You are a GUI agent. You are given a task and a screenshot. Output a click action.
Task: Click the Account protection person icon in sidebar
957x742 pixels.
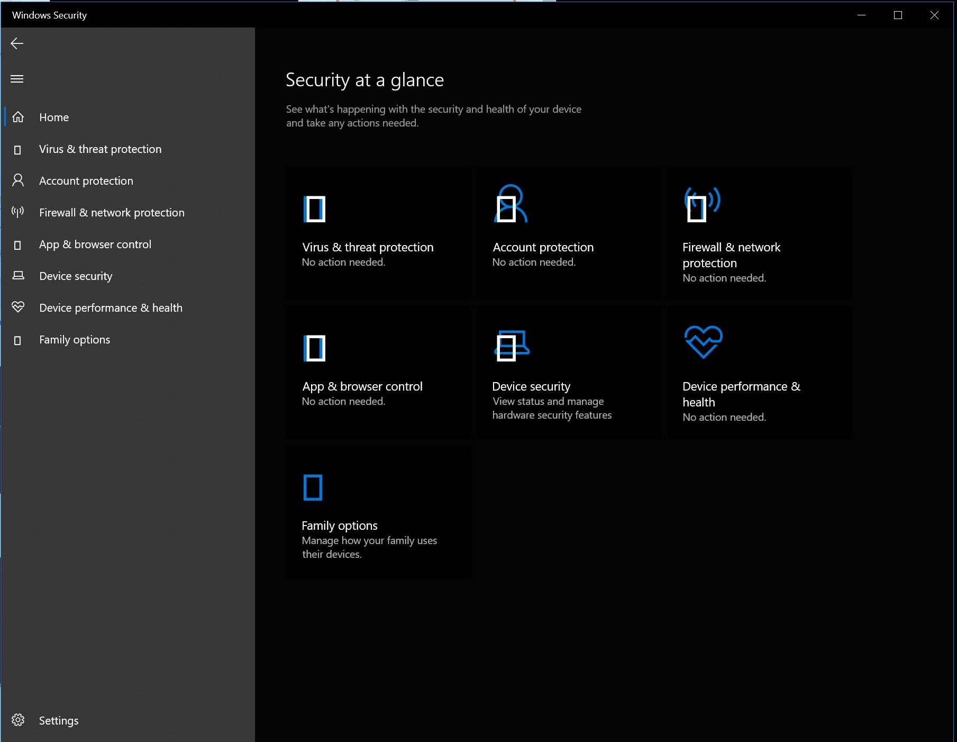[17, 180]
